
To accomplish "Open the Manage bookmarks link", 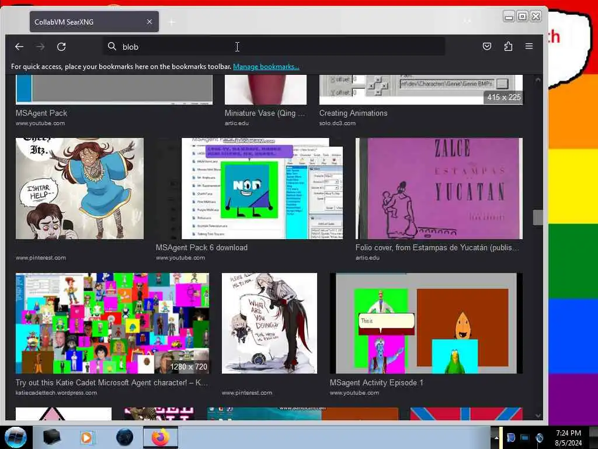I will point(266,67).
